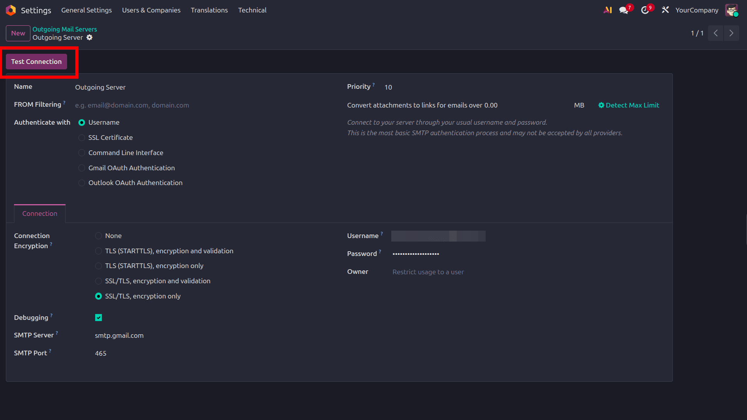Image resolution: width=747 pixels, height=420 pixels.
Task: Show help tooltip for Connection Encryption
Action: tap(51, 244)
